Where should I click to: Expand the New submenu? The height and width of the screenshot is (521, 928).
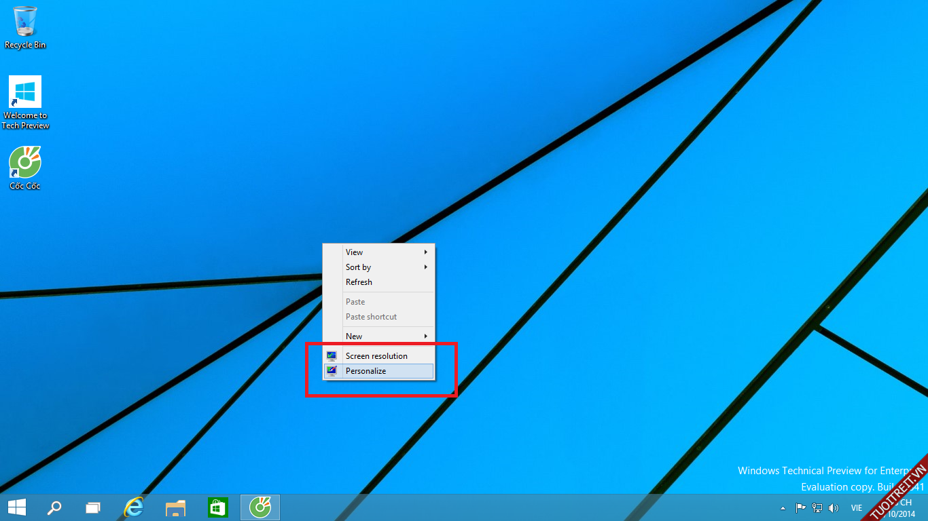coord(378,336)
